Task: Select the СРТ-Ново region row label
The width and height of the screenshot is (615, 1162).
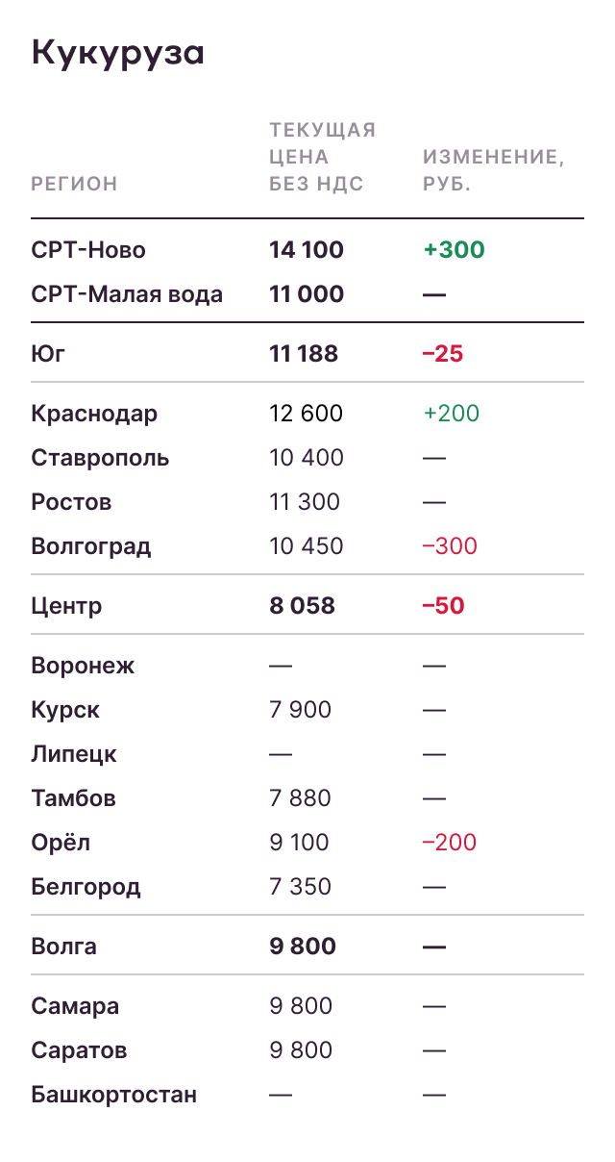Action: (x=88, y=250)
